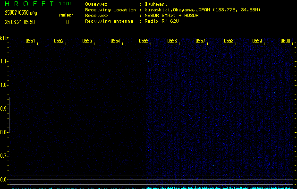This screenshot has height=189, width=297.
Task: Click the 0.8 kHz axis label
Action: (x=3, y=132)
